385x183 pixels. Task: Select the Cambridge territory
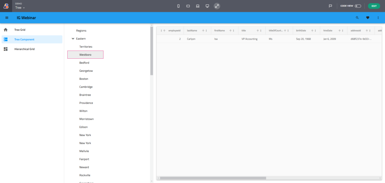point(86,87)
